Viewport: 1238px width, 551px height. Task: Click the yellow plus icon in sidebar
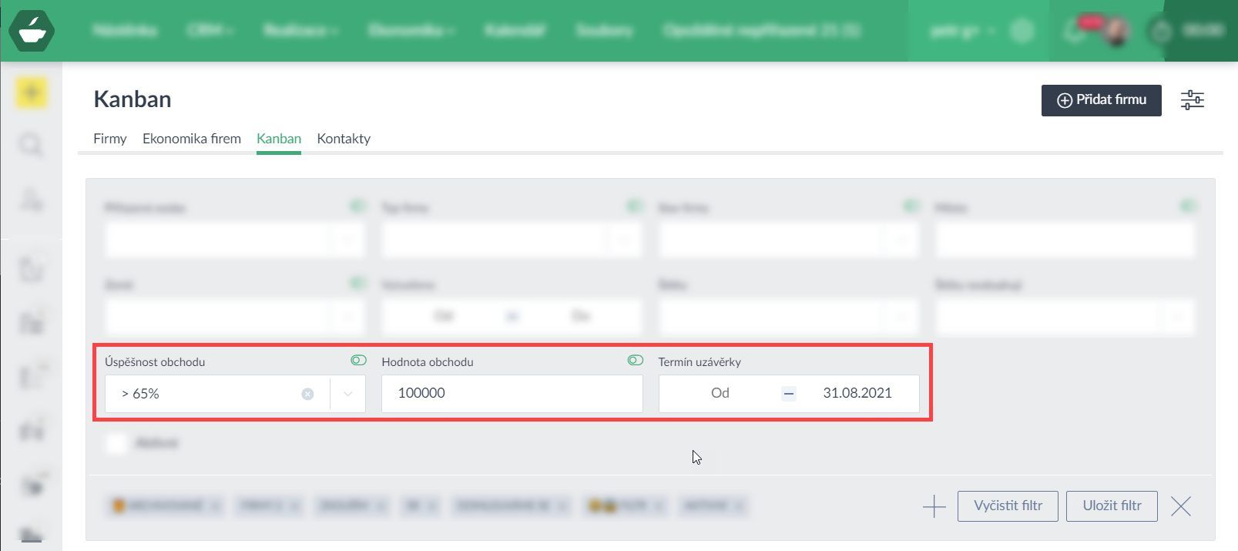pos(32,93)
